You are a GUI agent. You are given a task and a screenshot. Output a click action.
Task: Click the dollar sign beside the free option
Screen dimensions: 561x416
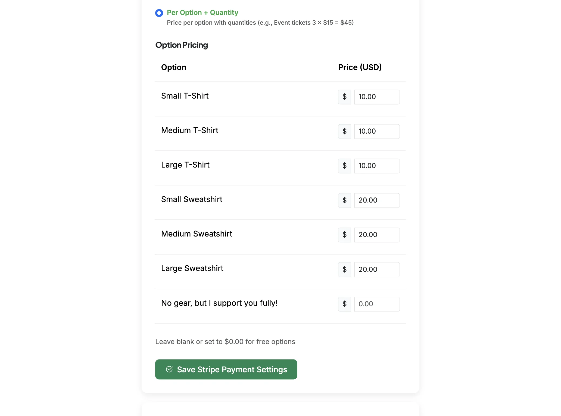[344, 304]
